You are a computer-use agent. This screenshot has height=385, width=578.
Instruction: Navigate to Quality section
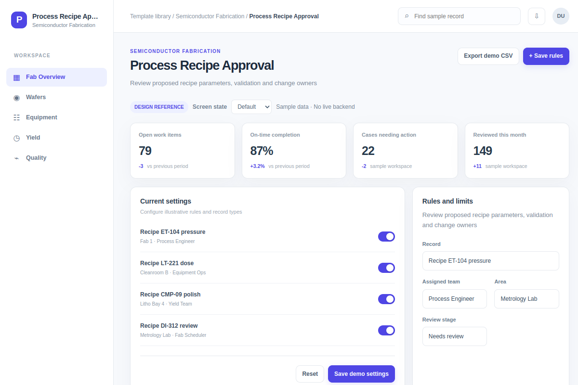click(56, 158)
